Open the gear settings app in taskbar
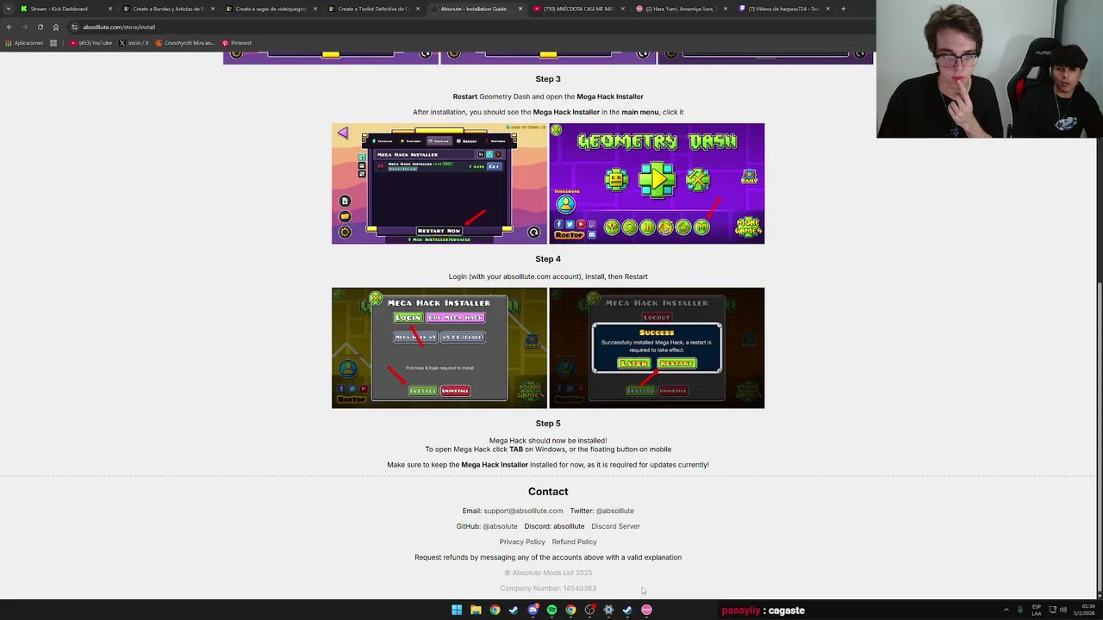Screen dimensions: 1103x620 [608, 611]
